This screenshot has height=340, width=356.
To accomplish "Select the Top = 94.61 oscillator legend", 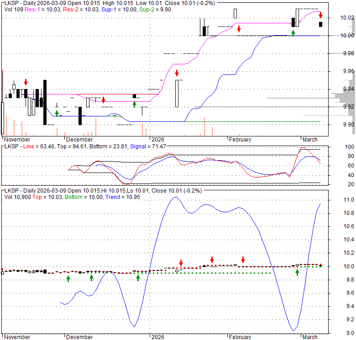I will tap(72, 146).
